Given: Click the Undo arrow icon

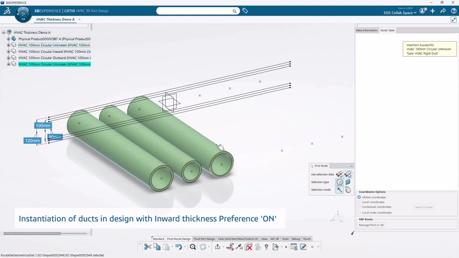Looking at the screenshot, I should (x=178, y=247).
